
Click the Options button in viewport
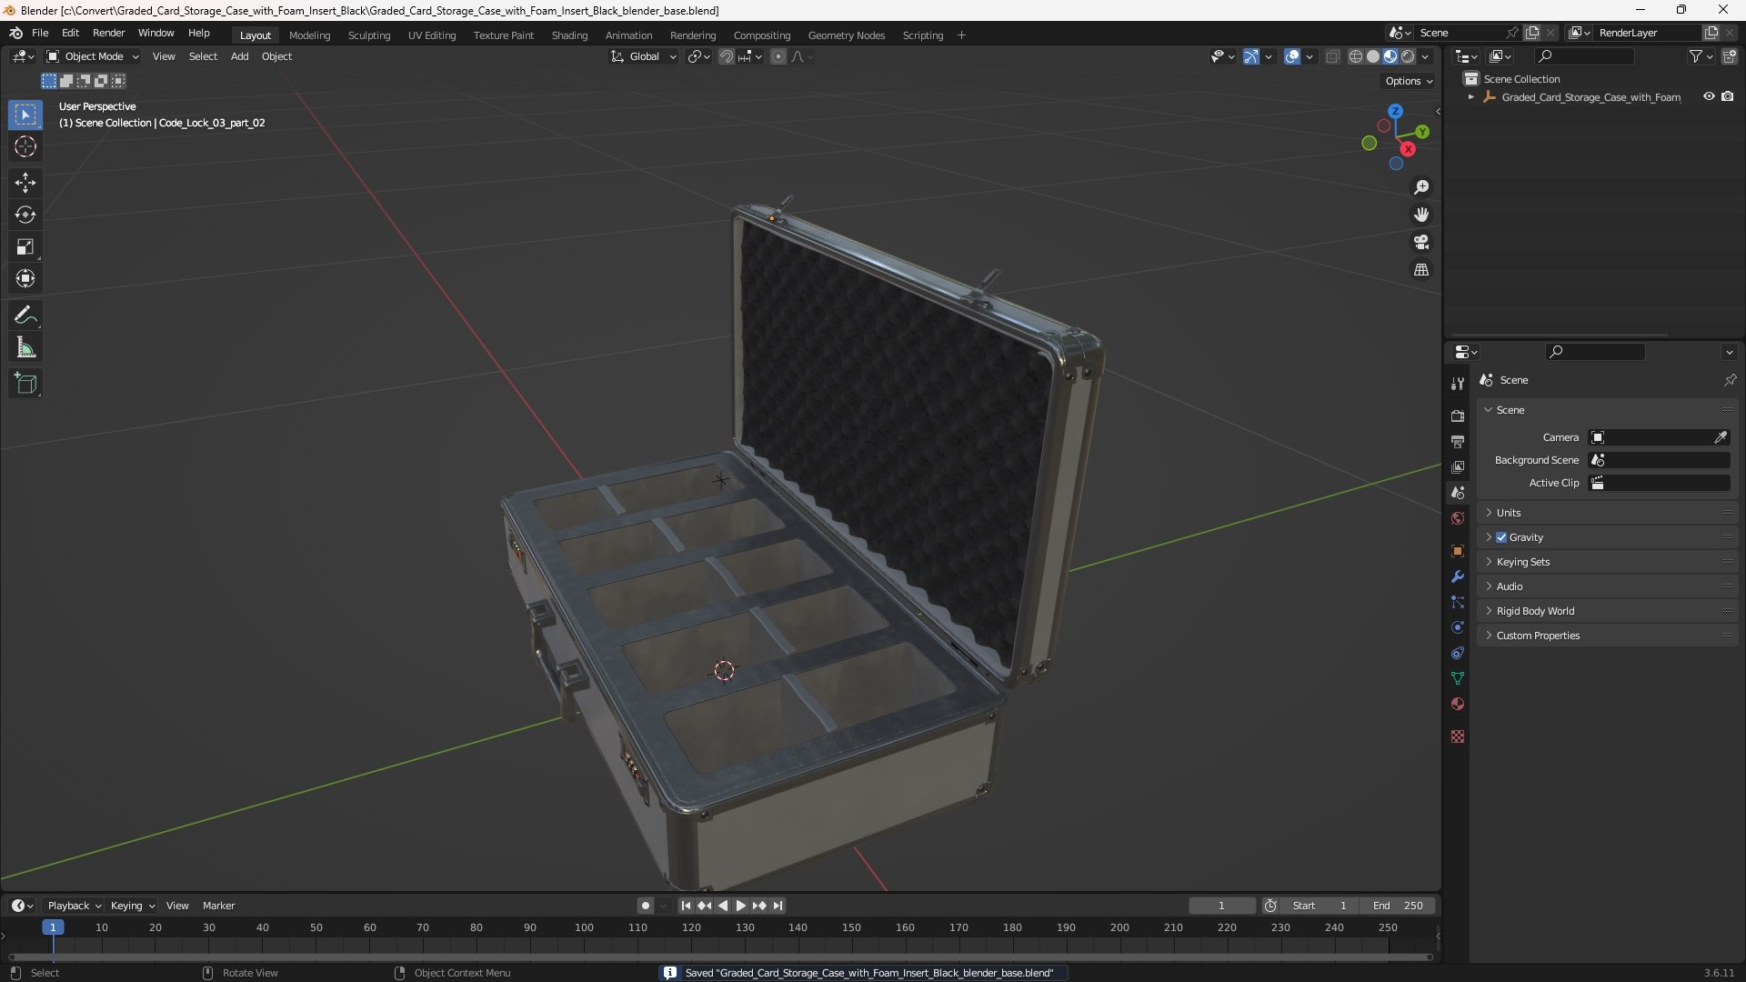[1409, 81]
